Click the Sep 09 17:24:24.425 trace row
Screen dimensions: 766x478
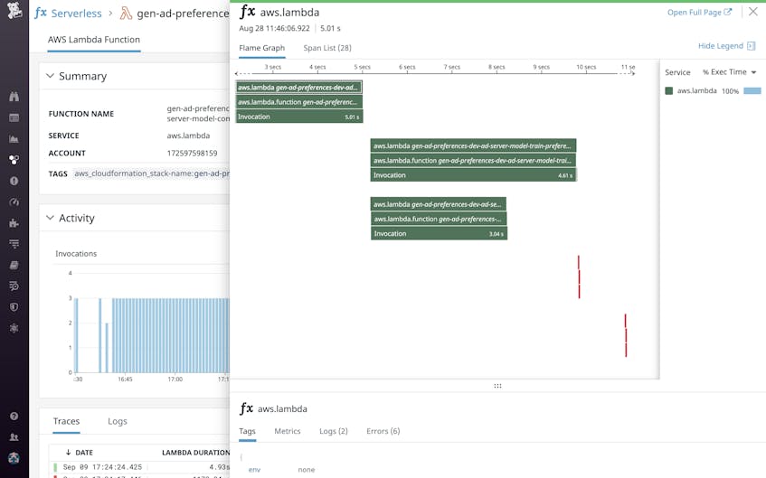pyautogui.click(x=139, y=467)
